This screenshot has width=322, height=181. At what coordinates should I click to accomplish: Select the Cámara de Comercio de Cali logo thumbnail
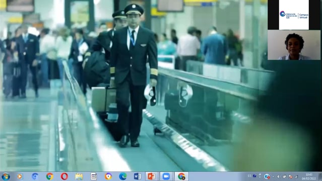pos(294,15)
